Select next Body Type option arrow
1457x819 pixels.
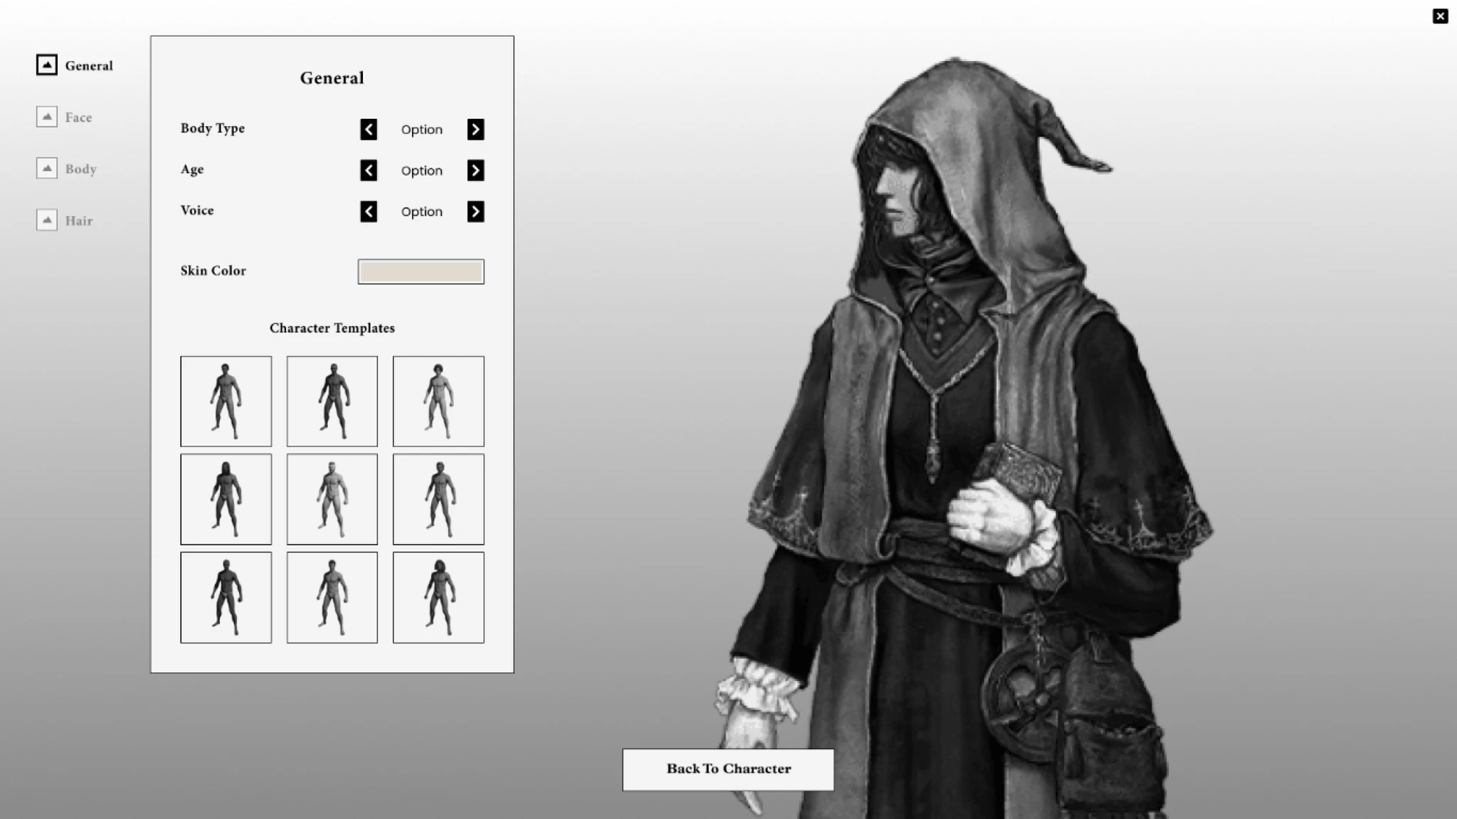pos(475,130)
